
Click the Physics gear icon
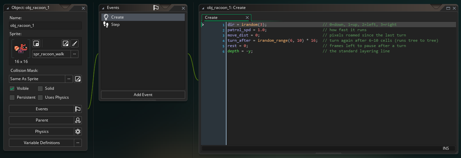pos(78,132)
